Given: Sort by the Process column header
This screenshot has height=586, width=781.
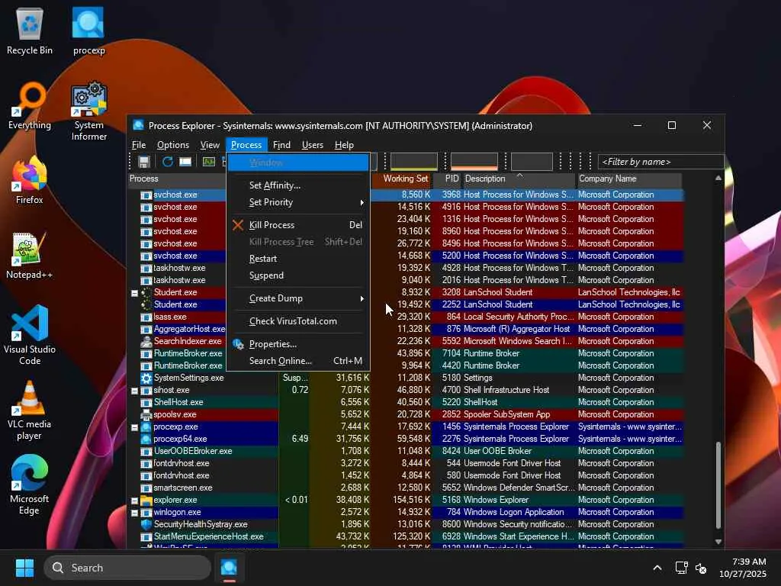Looking at the screenshot, I should pyautogui.click(x=177, y=179).
